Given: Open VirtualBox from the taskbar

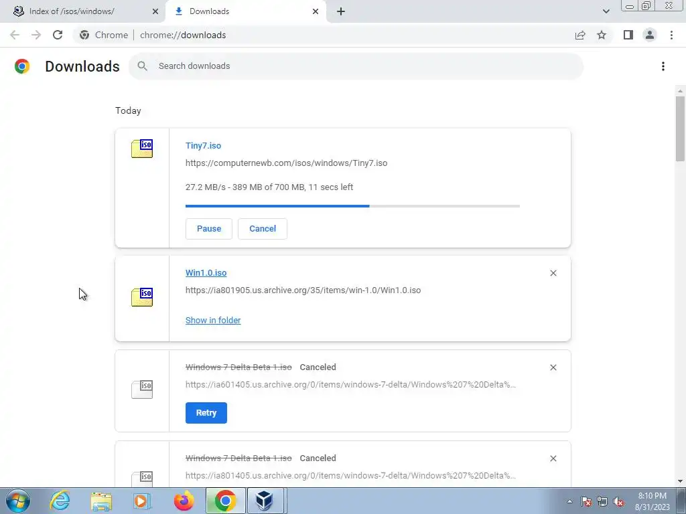Looking at the screenshot, I should click(265, 501).
